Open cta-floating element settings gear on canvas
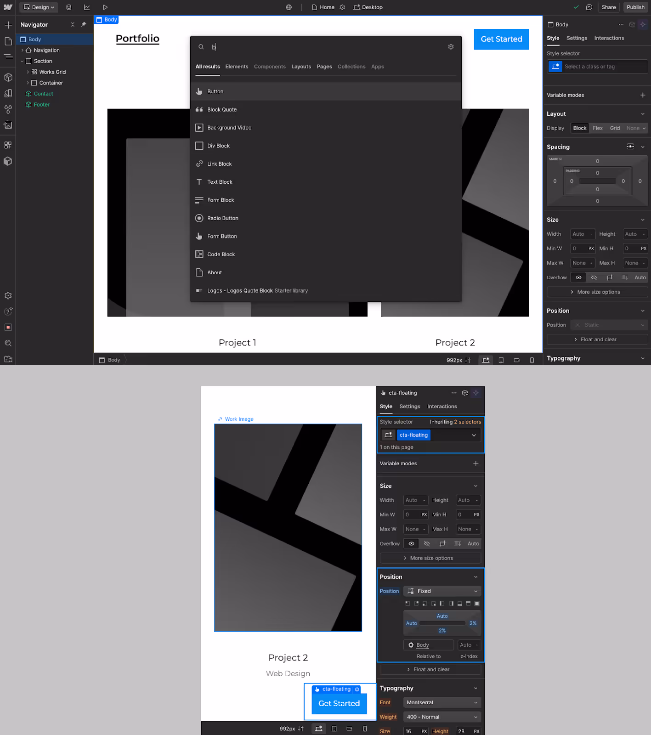 click(357, 689)
